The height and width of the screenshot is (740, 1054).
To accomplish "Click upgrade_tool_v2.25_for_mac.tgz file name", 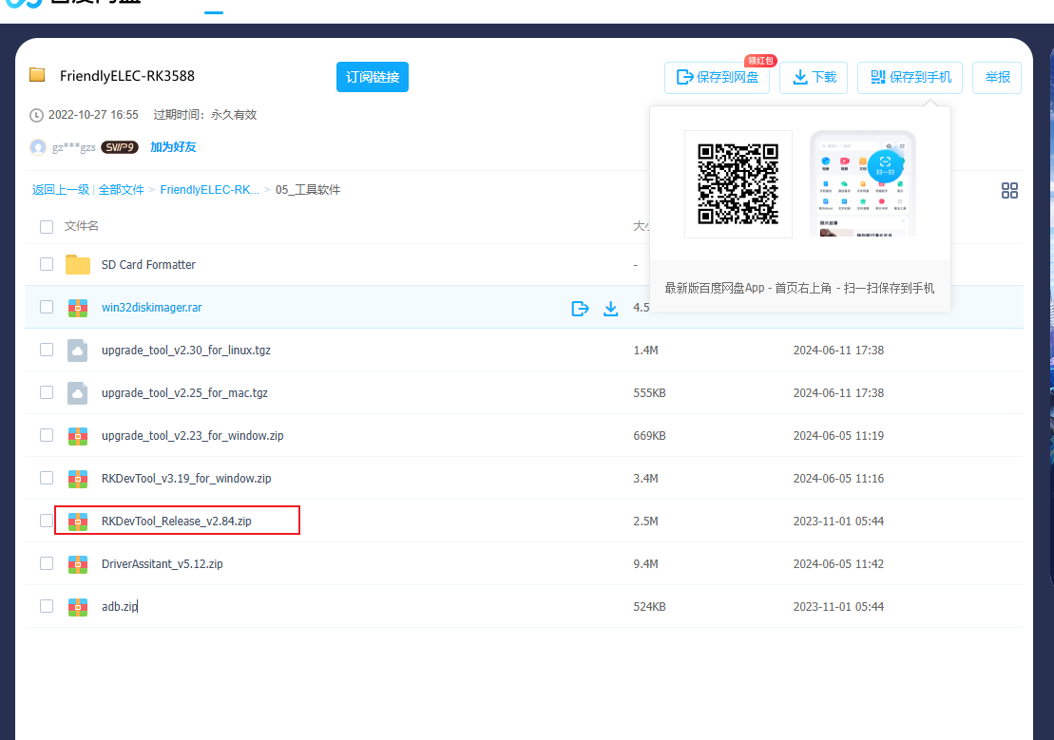I will (184, 392).
